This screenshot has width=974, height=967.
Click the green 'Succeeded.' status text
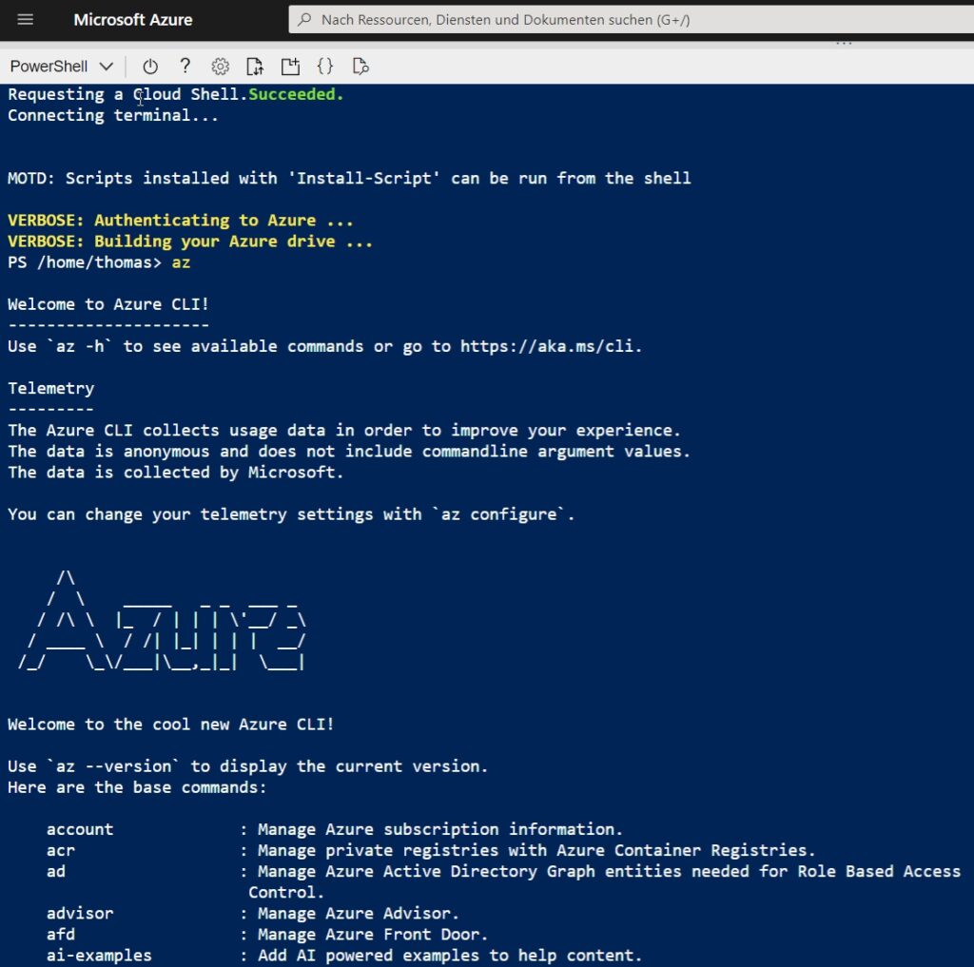296,94
